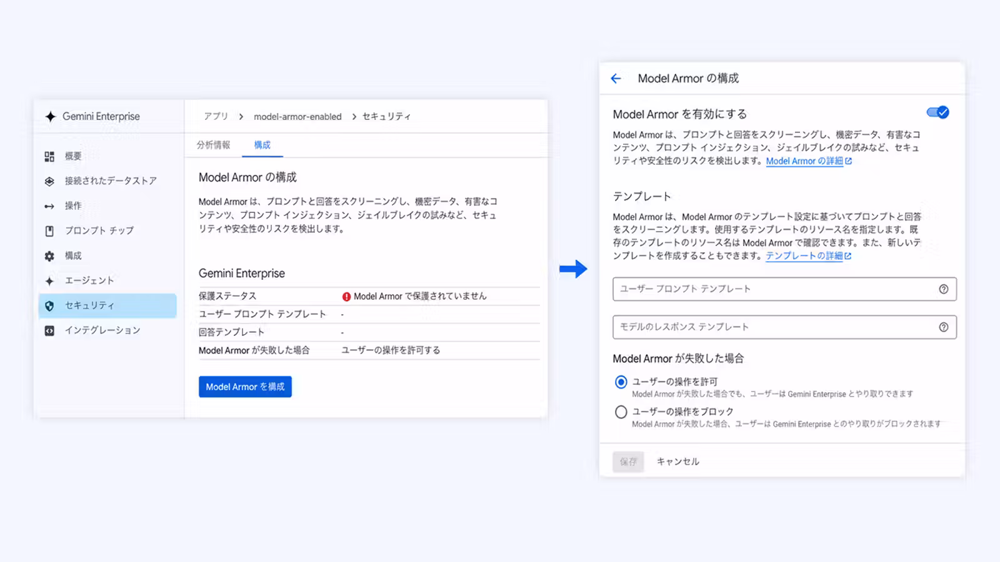Open インテグレーション in the sidebar menu
Image resolution: width=1000 pixels, height=562 pixels.
(102, 330)
